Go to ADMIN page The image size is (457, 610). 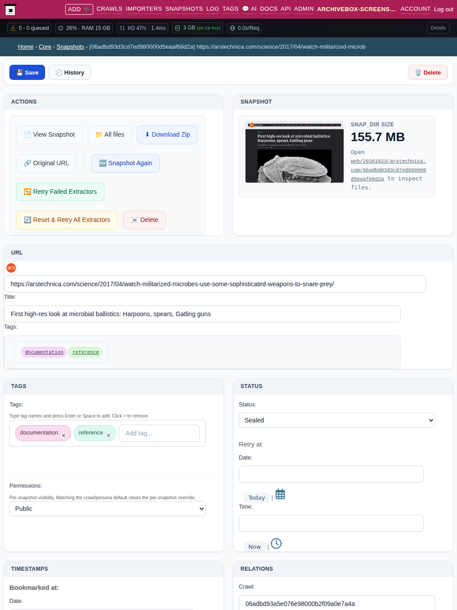[x=303, y=9]
